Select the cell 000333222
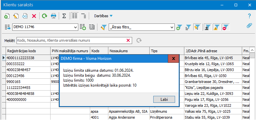 pyautogui.click(x=28, y=64)
